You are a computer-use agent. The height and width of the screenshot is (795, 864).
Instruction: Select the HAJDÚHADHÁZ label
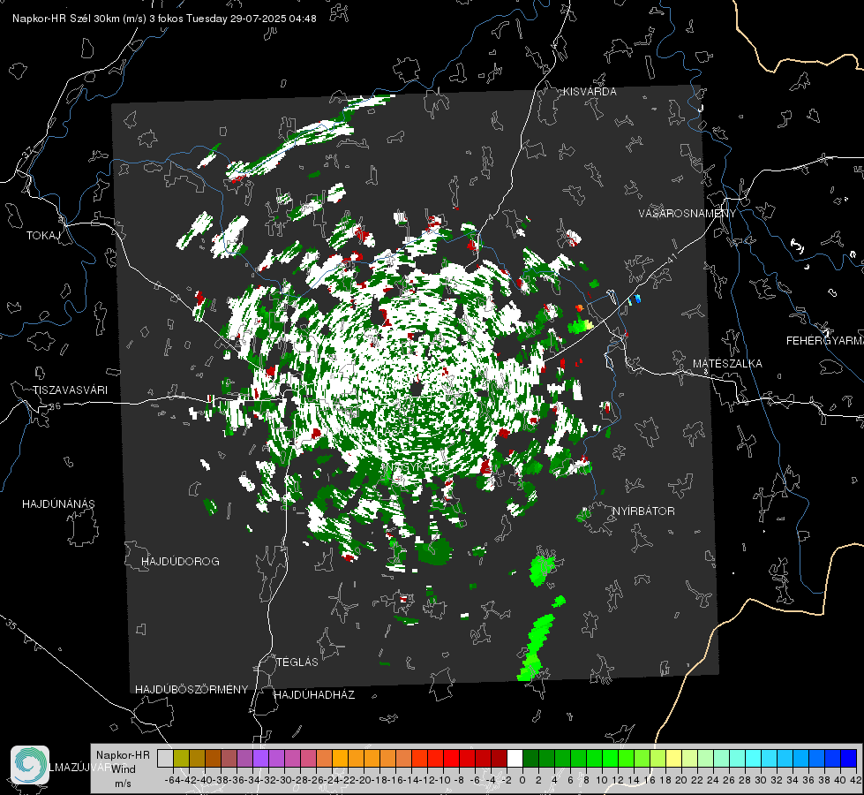(x=314, y=695)
